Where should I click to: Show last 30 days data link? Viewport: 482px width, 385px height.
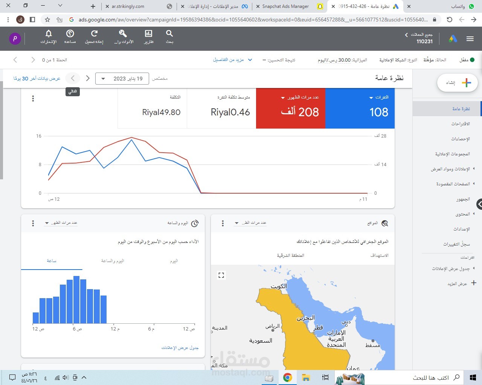[37, 79]
